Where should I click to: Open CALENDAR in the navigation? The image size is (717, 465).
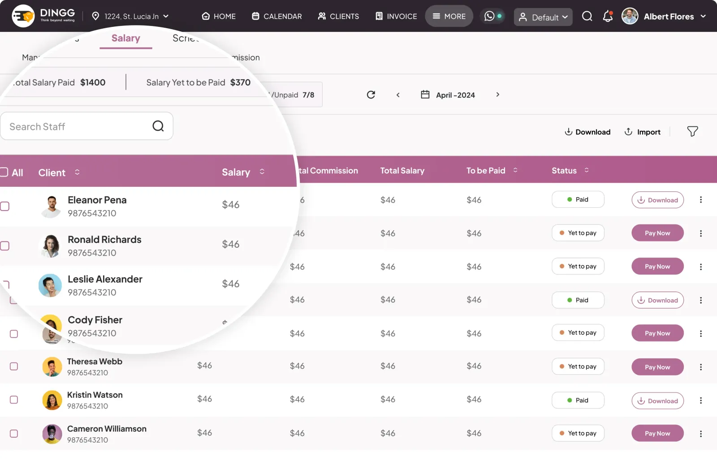(277, 16)
